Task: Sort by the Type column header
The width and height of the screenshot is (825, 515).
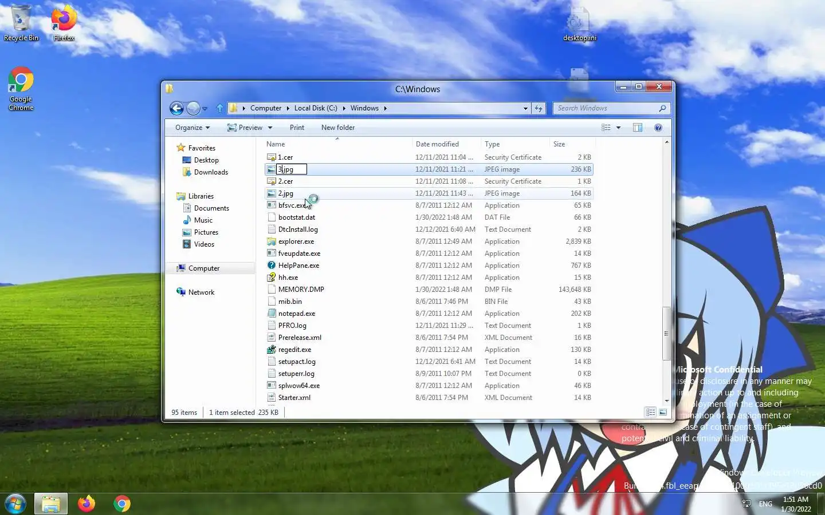Action: [x=515, y=144]
